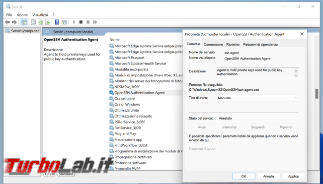Click the Back arrow in the toolbar
The image size is (323, 184).
7,22
